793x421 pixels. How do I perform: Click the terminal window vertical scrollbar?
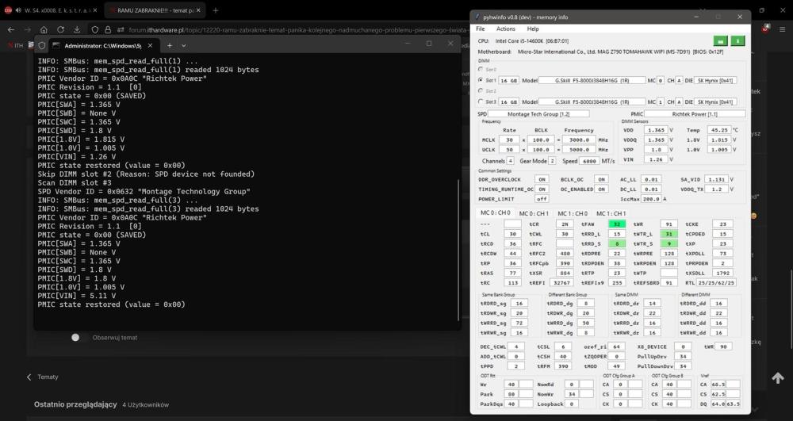[458, 250]
